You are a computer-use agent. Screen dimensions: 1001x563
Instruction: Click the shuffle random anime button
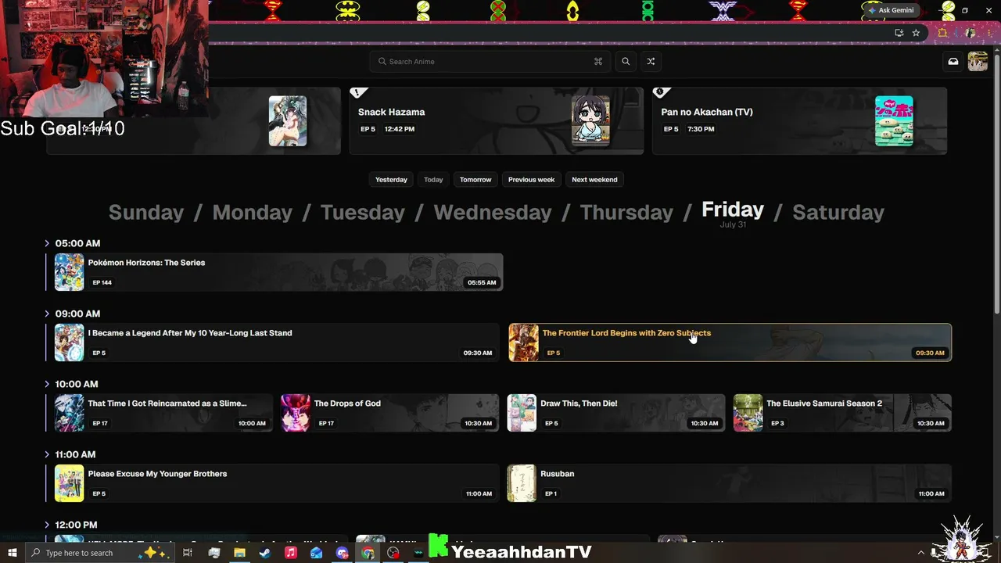tap(651, 61)
